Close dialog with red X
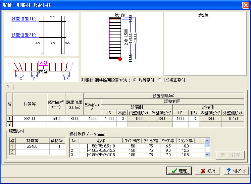This screenshot has height=184, width=251. (x=246, y=5)
